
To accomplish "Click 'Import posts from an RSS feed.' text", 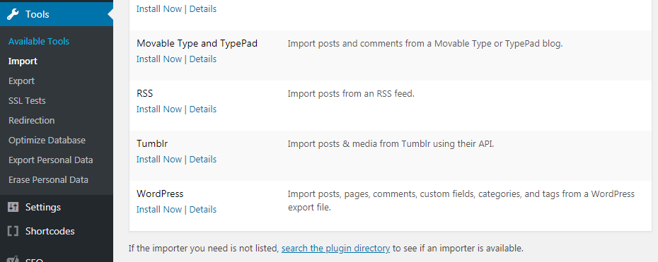I will pos(351,94).
